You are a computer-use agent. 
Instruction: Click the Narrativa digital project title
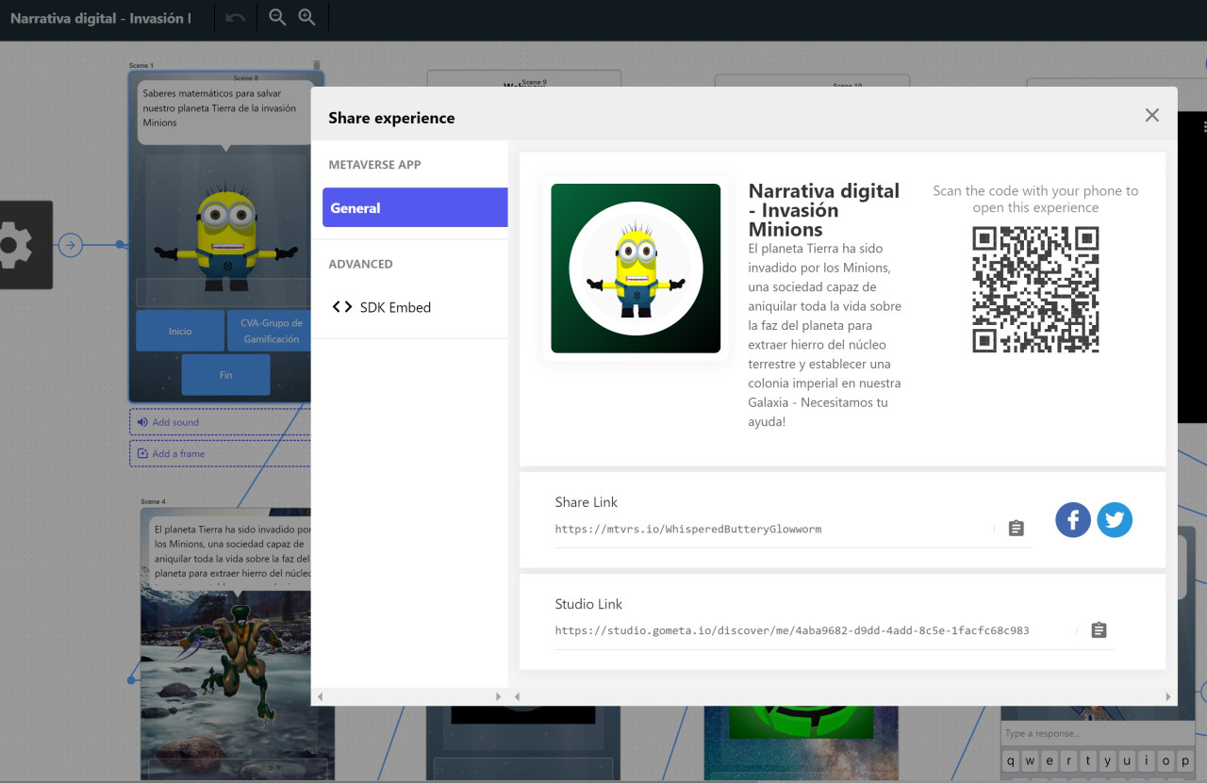100,18
